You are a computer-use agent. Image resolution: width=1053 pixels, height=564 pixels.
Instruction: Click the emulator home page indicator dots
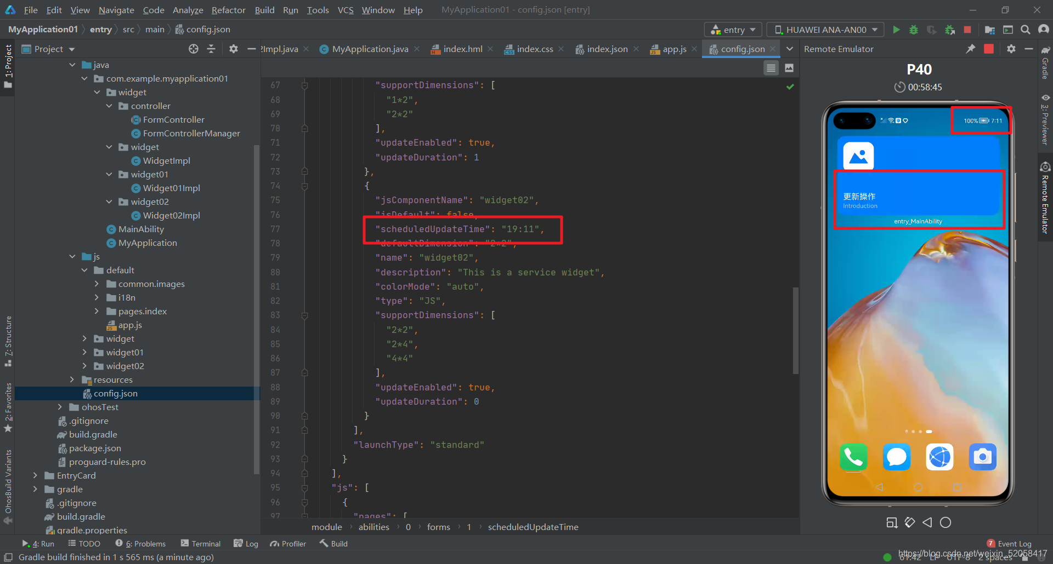[x=918, y=431]
